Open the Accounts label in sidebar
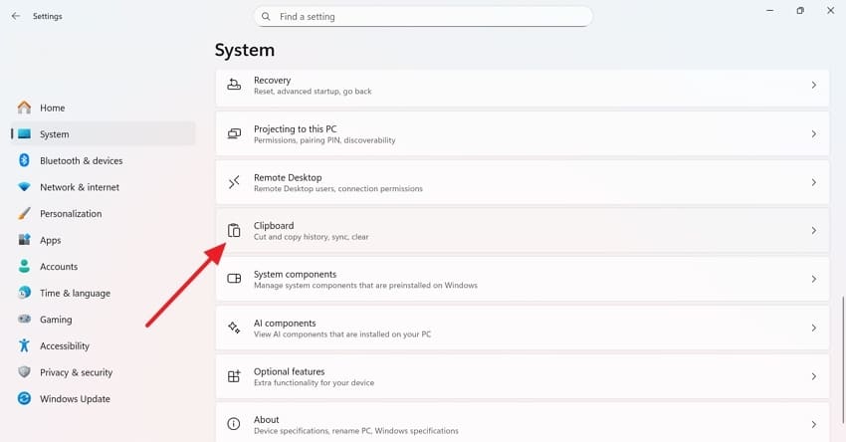The image size is (846, 442). [x=59, y=266]
